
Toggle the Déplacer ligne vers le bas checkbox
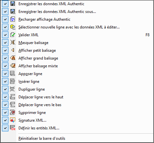[x=5, y=105]
